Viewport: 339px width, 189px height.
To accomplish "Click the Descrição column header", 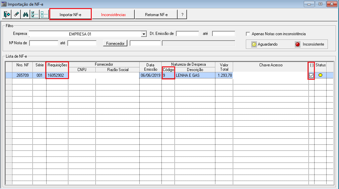I will tap(195, 70).
